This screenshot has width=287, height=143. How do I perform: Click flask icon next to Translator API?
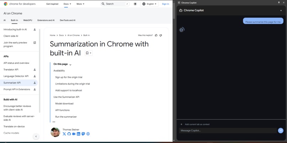point(35,70)
